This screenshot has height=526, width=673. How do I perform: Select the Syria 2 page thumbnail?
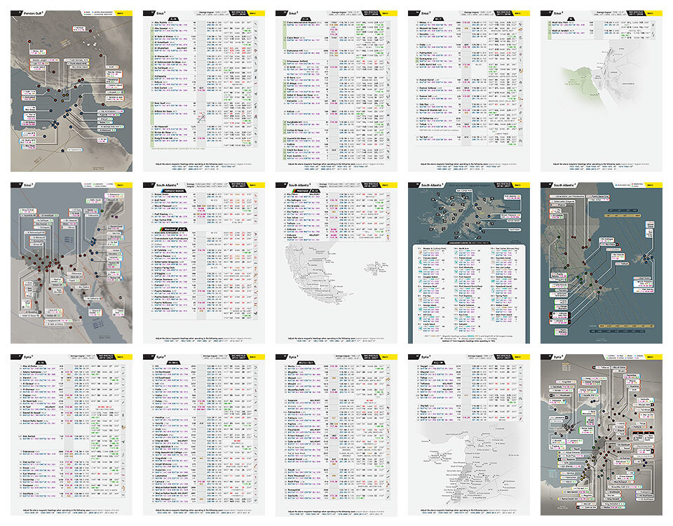(x=204, y=435)
